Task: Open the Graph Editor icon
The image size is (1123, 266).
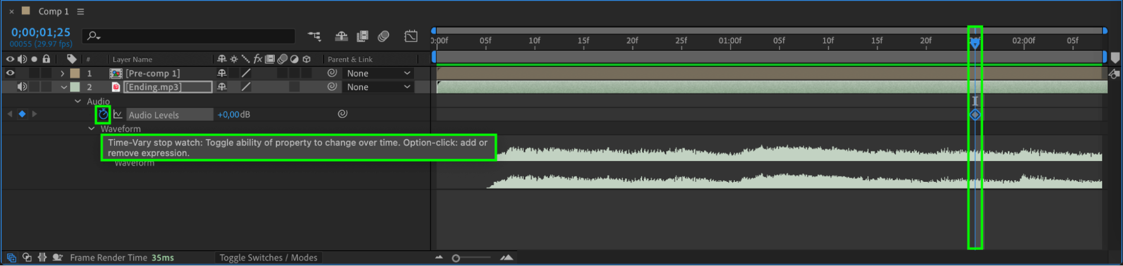Action: [411, 36]
